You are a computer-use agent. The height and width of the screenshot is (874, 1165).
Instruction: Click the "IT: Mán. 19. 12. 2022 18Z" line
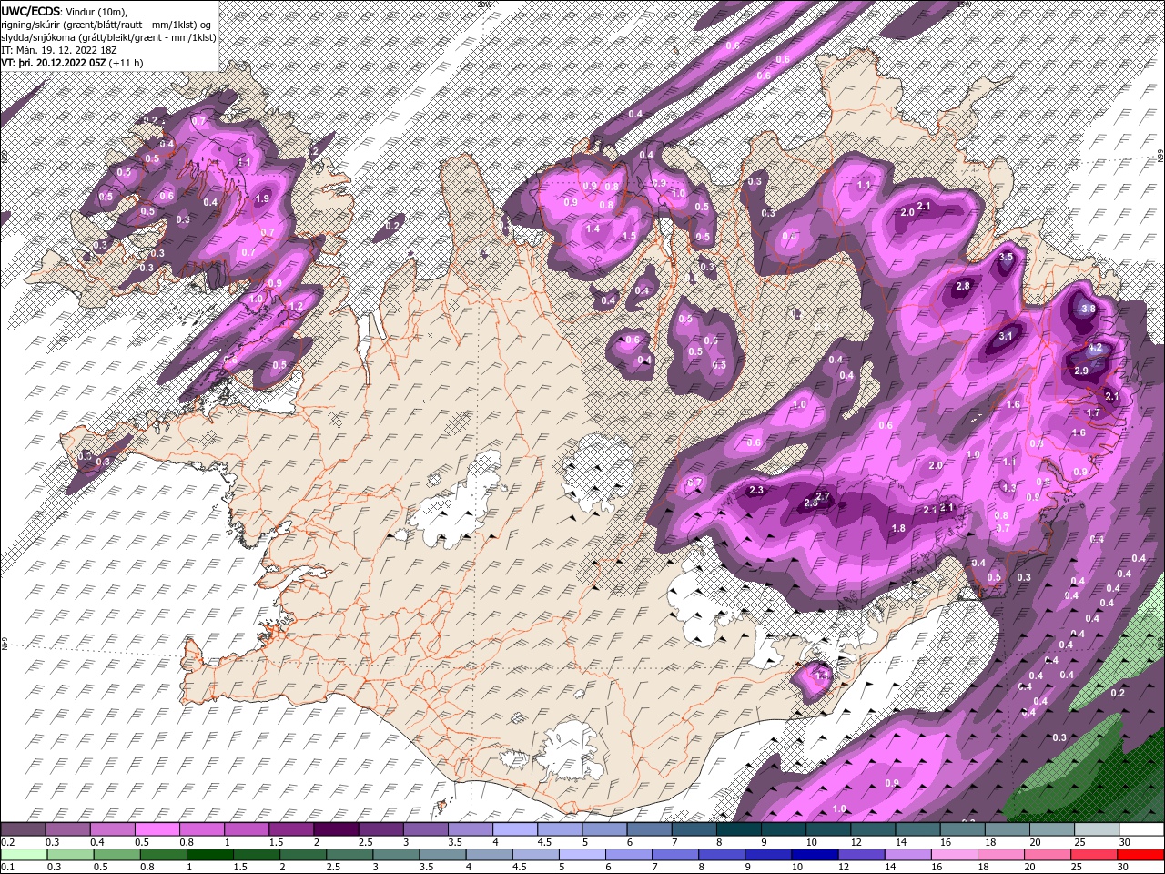[61, 50]
